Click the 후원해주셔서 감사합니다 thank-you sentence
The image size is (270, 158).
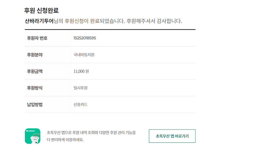[154, 21]
